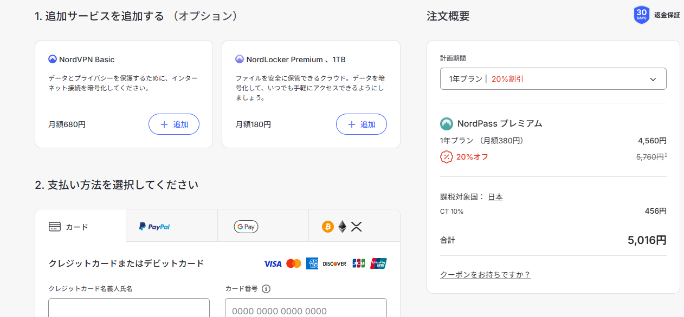Click the Ripple XRP icon in crypto tab
The height and width of the screenshot is (317, 684).
[x=356, y=227]
